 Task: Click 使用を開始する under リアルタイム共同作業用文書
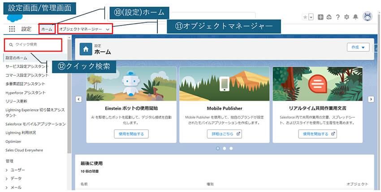(318, 134)
